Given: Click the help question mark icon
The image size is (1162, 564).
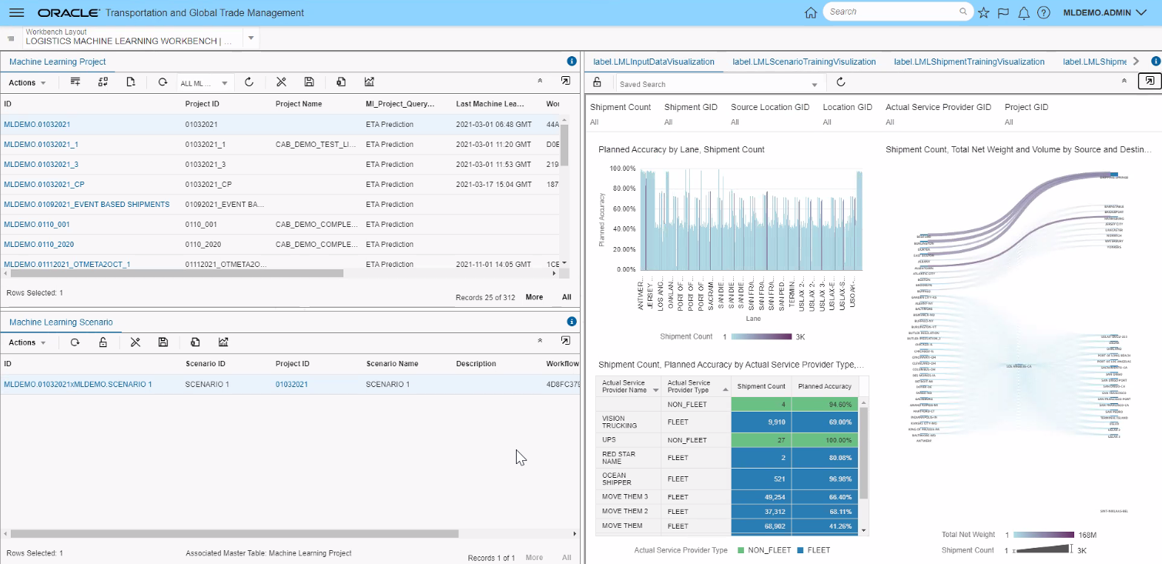Looking at the screenshot, I should 1043,13.
